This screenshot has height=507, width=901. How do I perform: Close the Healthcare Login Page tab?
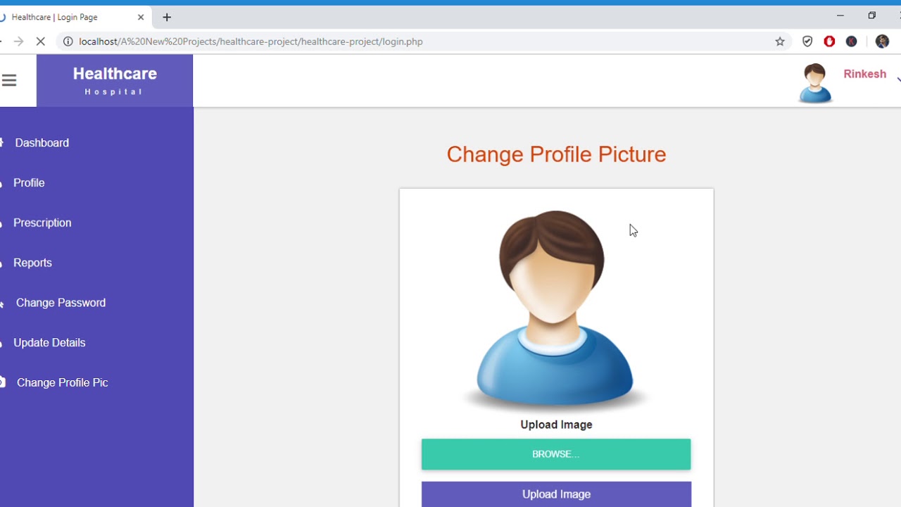tap(141, 17)
